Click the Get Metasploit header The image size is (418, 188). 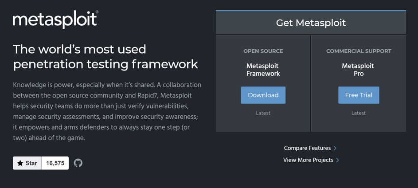(x=311, y=23)
